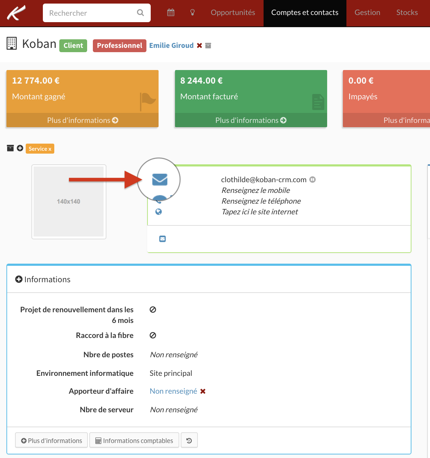
Task: Open the Gestion menu
Action: coord(367,13)
